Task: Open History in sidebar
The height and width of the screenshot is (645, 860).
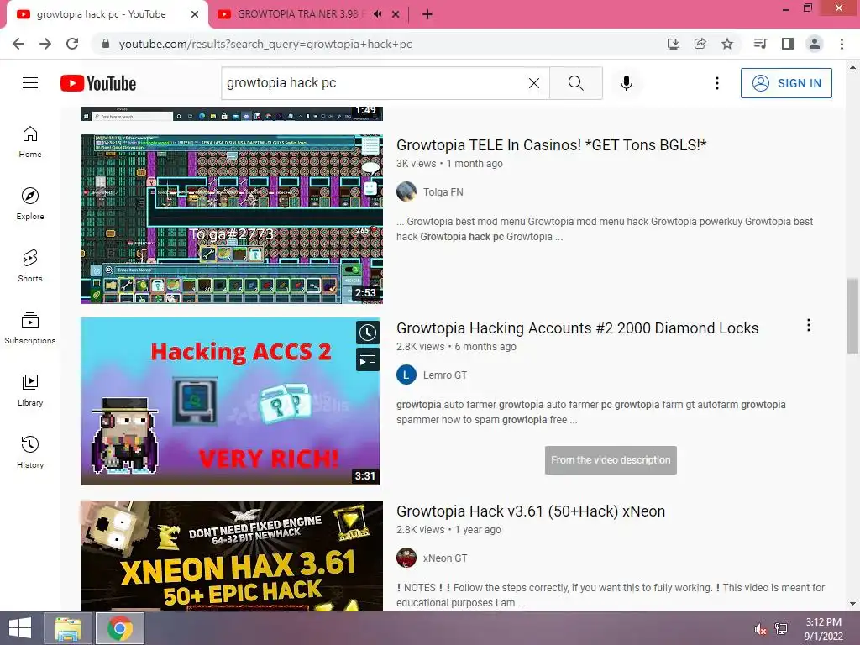Action: pos(30,452)
